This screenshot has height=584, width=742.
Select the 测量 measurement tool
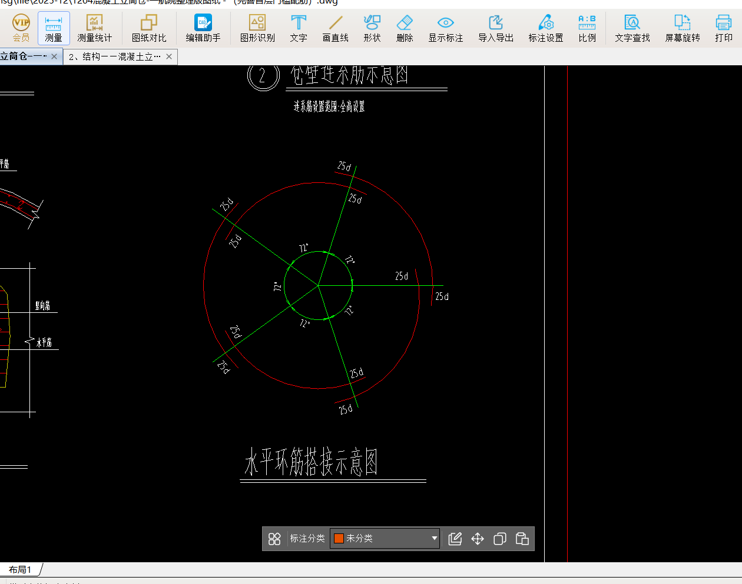point(54,28)
